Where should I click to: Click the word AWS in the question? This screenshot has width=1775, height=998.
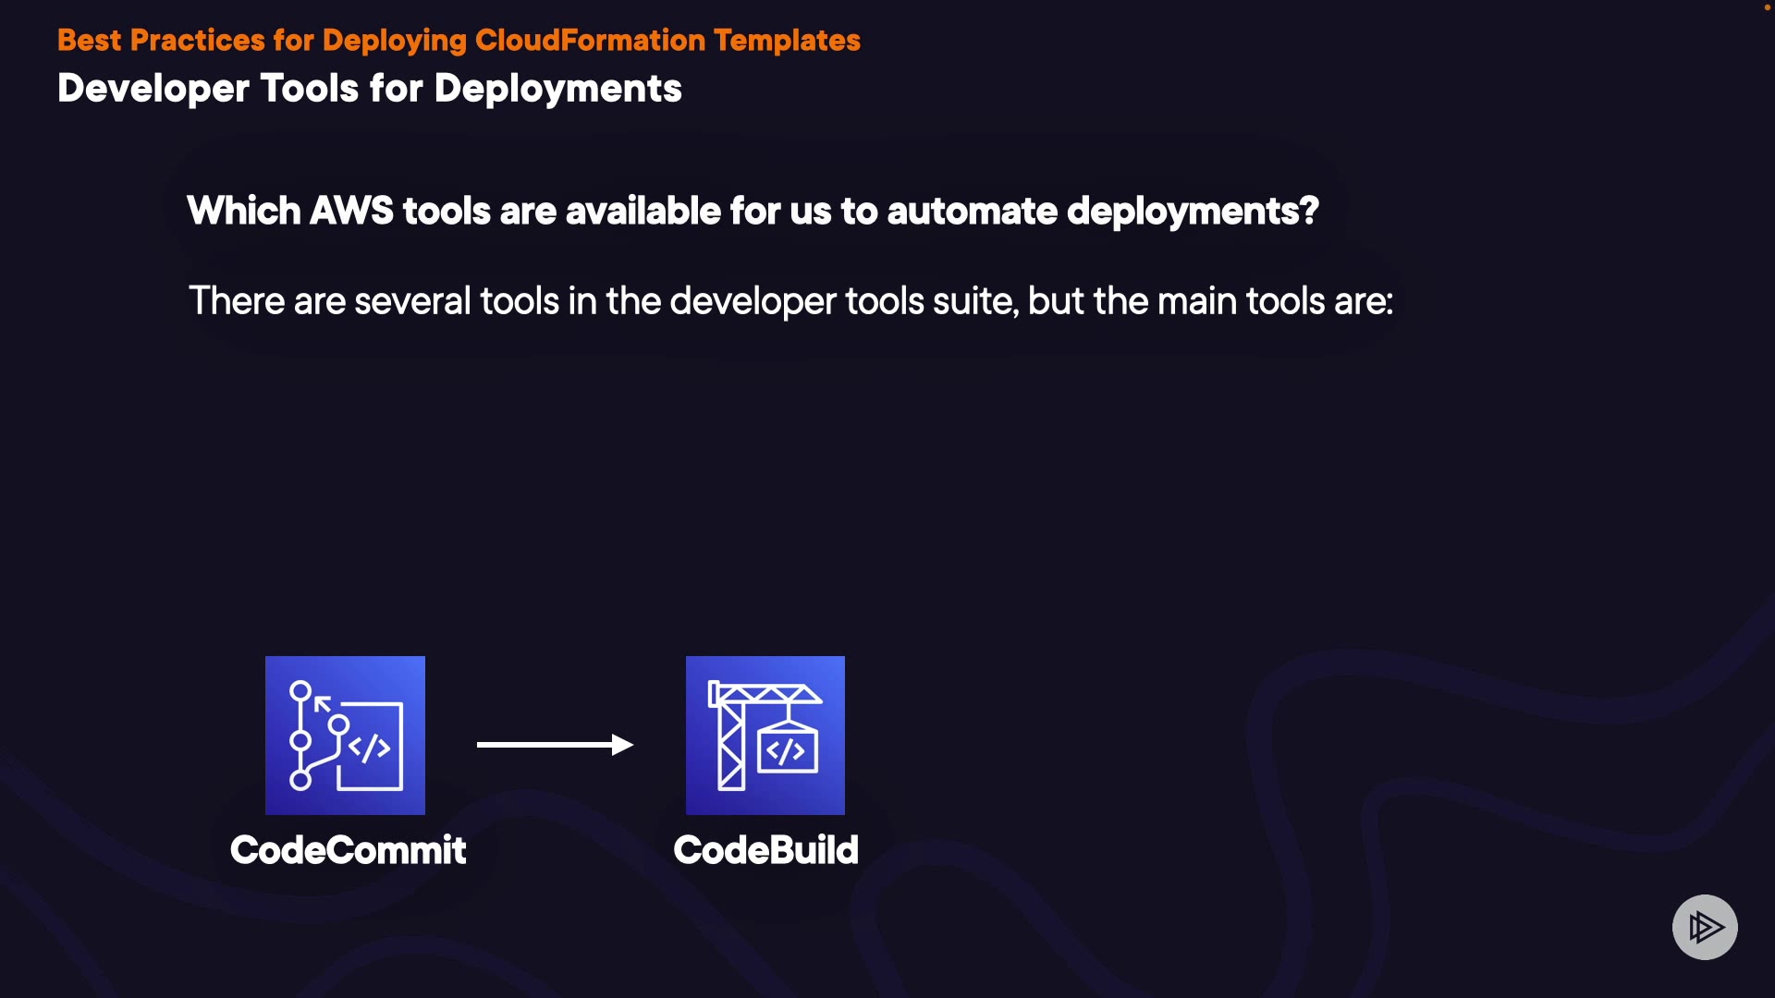tap(351, 211)
